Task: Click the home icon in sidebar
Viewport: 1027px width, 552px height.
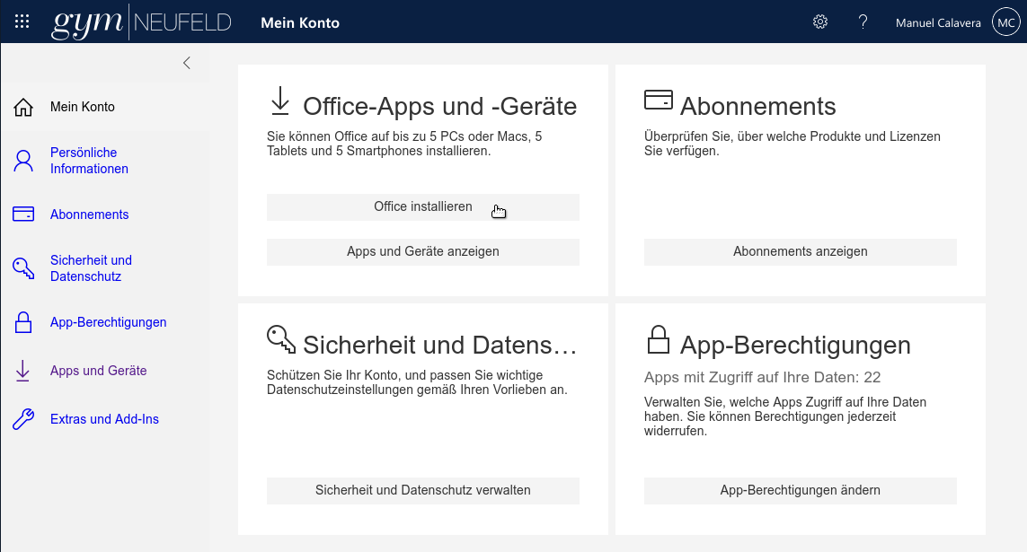Action: (23, 108)
